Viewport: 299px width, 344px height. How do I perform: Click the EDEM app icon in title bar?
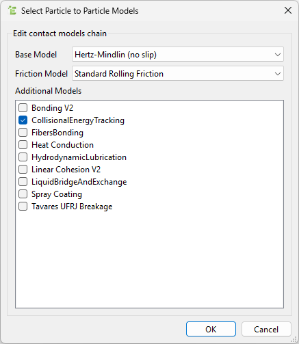[12, 10]
